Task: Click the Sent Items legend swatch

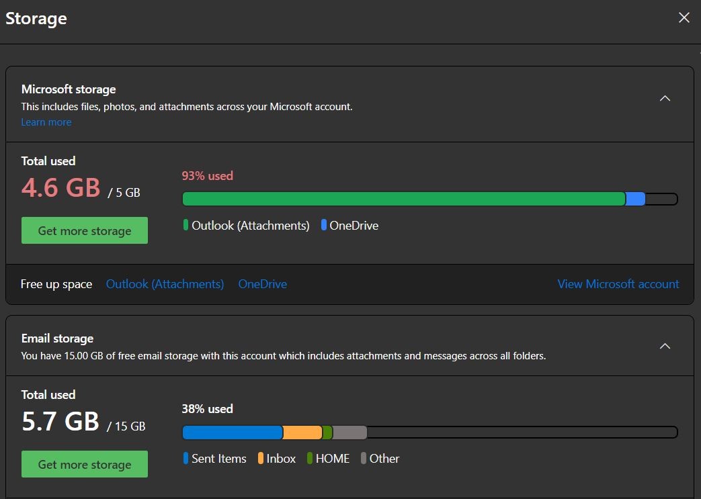Action: [x=185, y=458]
